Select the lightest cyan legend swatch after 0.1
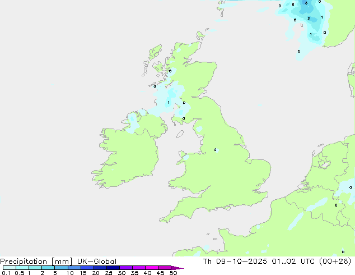 9,268
